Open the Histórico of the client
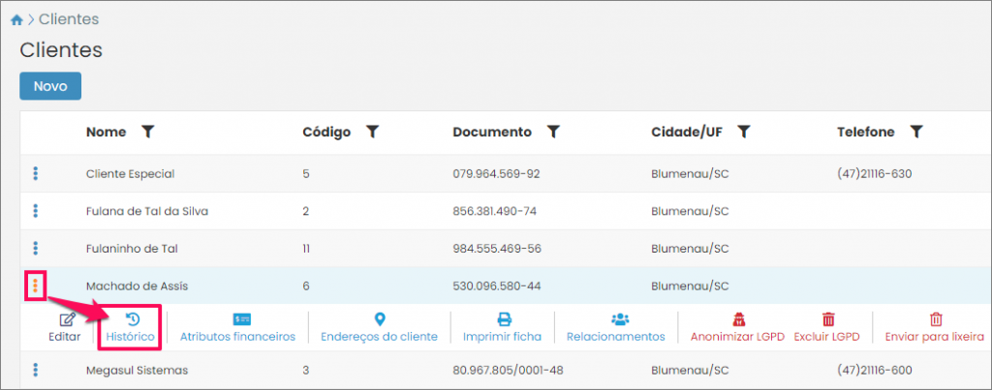Viewport: 992px width, 390px height. [x=130, y=327]
